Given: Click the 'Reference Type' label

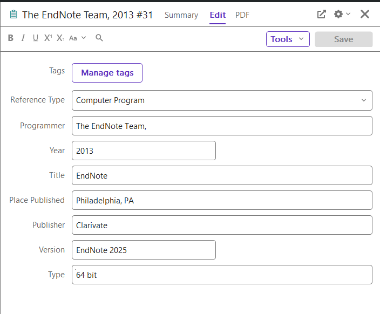Looking at the screenshot, I should (x=38, y=100).
